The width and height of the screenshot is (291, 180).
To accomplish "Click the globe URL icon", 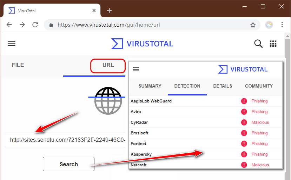I will pos(108,101).
